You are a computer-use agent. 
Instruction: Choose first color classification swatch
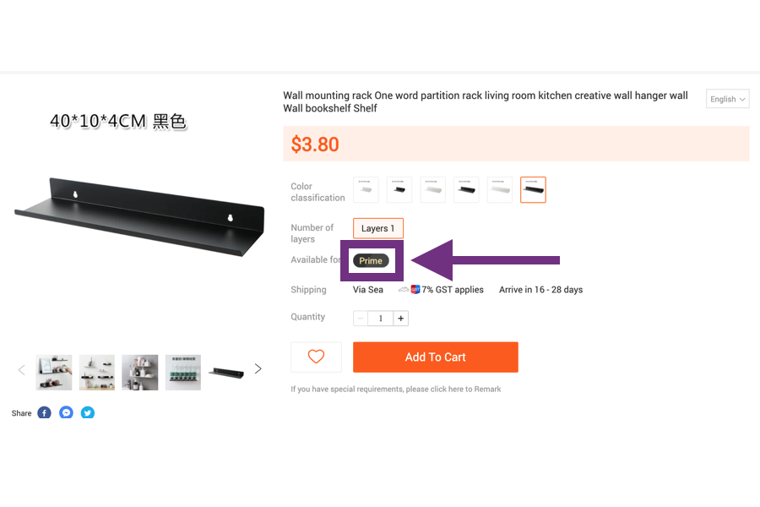[366, 189]
